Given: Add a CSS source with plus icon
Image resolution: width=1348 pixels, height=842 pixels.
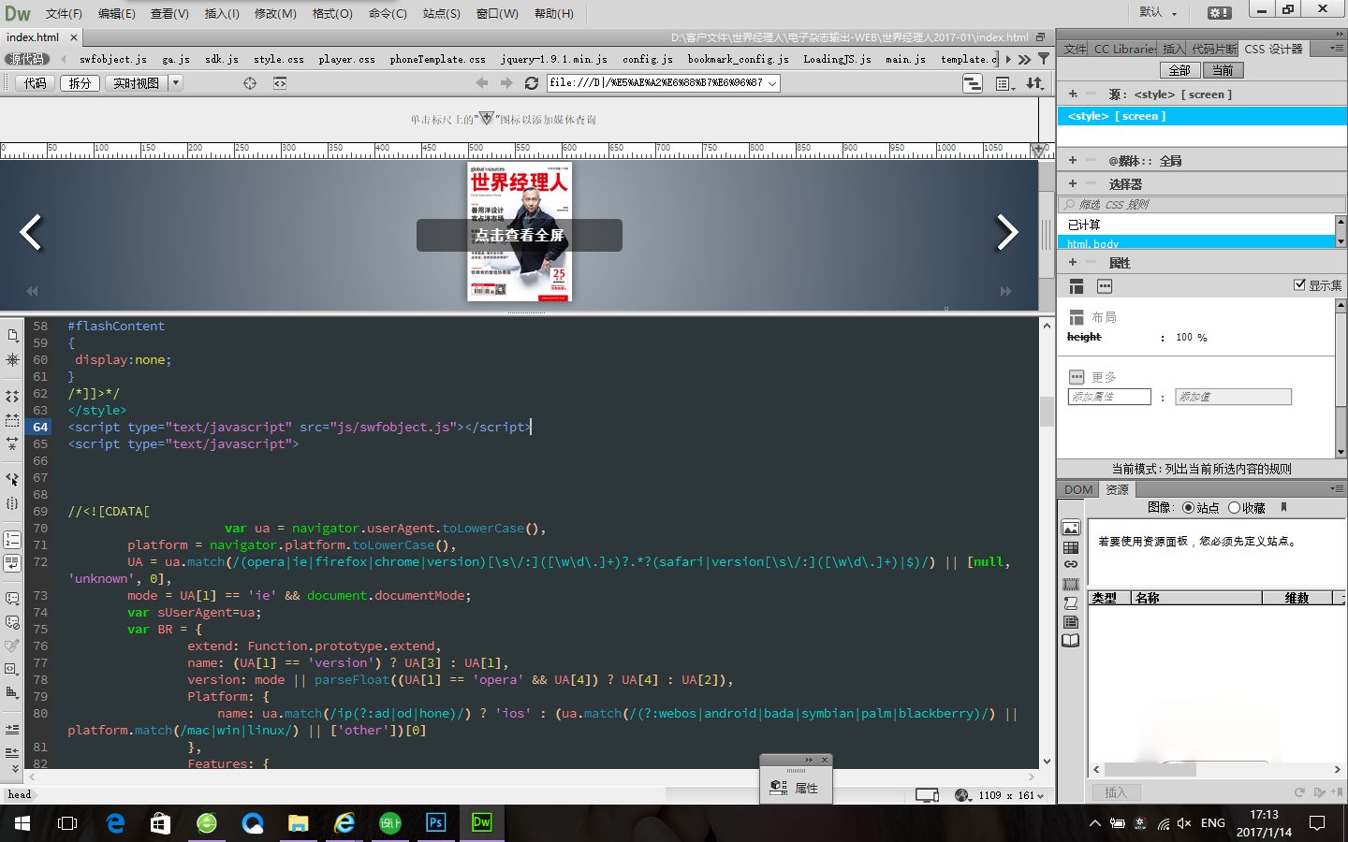Looking at the screenshot, I should tap(1073, 94).
